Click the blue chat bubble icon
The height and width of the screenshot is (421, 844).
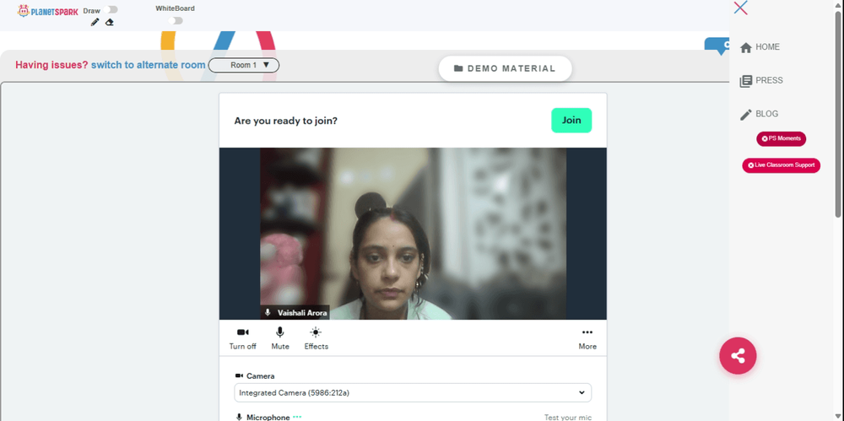pos(717,46)
